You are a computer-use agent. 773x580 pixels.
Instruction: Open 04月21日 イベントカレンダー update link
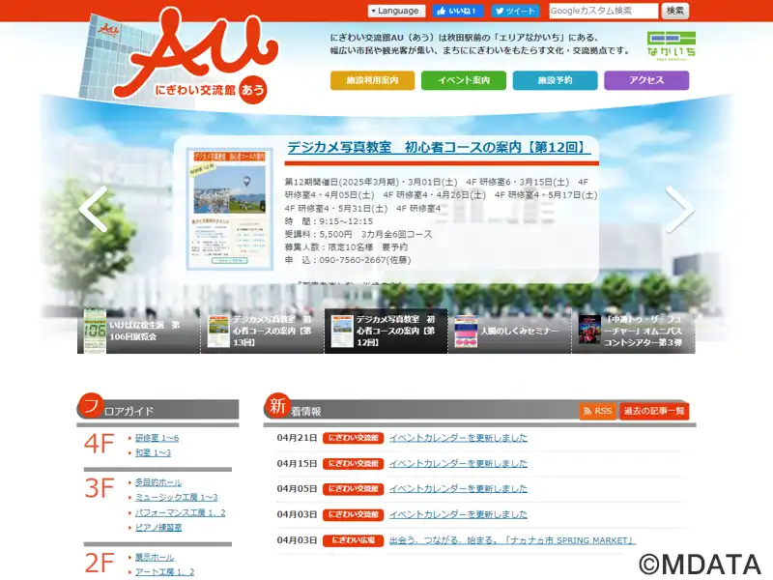[x=458, y=438]
